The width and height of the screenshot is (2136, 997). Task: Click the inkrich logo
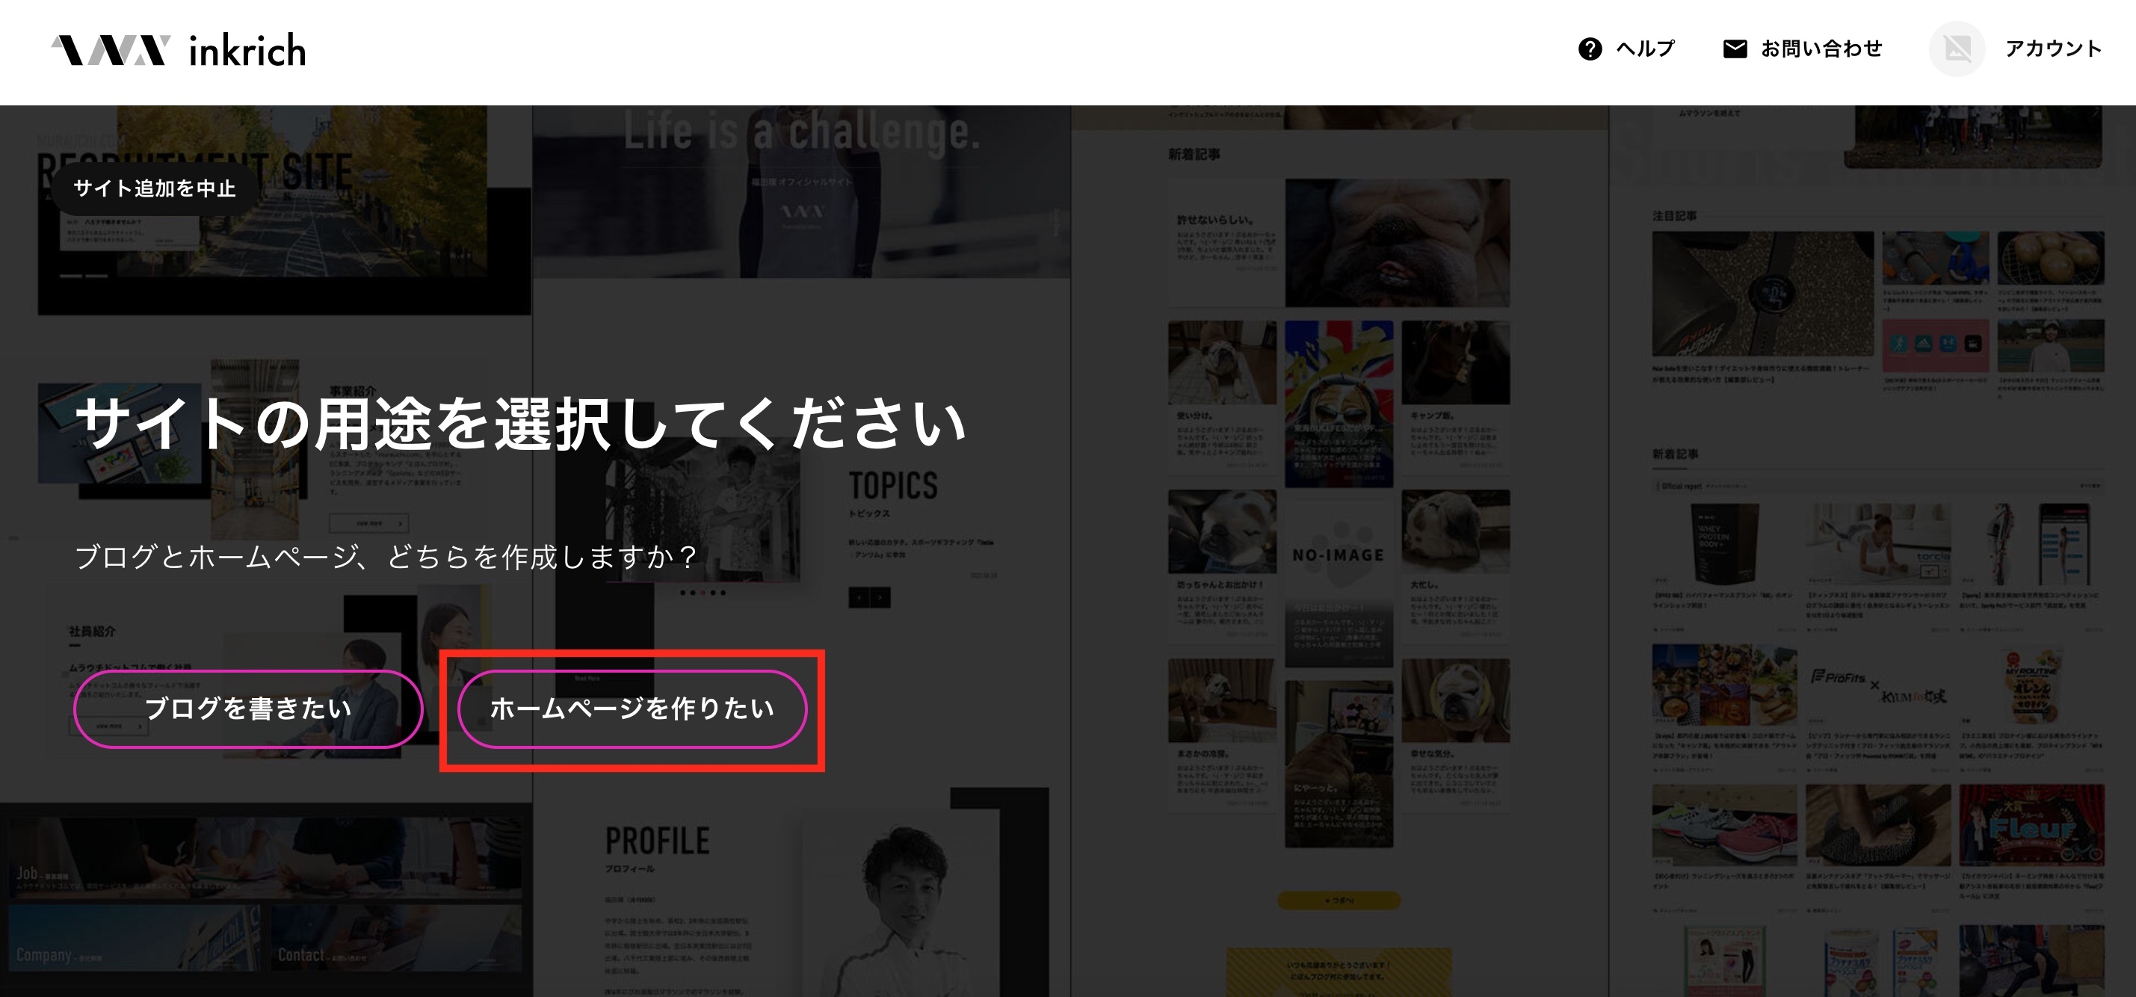[x=179, y=51]
